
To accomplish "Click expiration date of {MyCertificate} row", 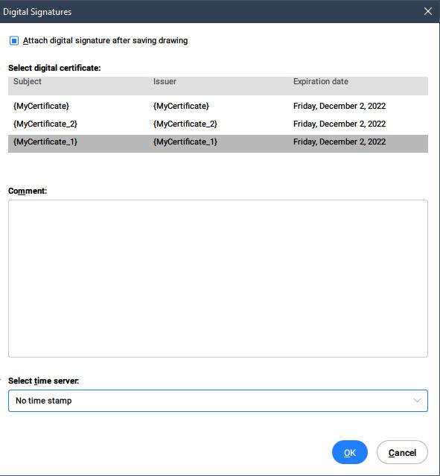I will point(339,106).
